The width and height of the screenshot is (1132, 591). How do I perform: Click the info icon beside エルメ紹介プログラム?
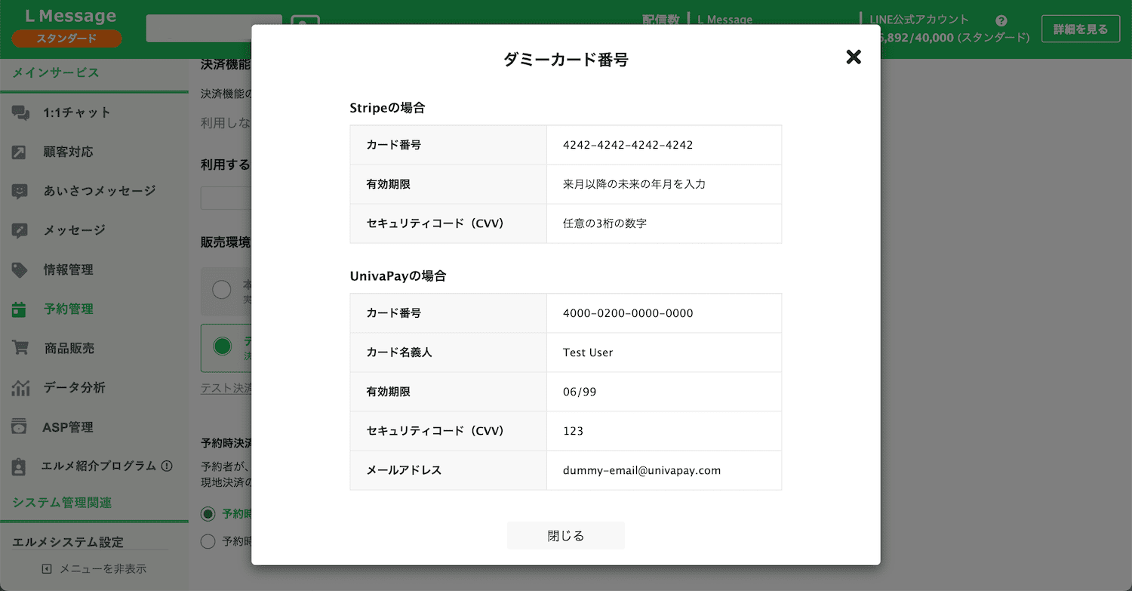tap(167, 466)
